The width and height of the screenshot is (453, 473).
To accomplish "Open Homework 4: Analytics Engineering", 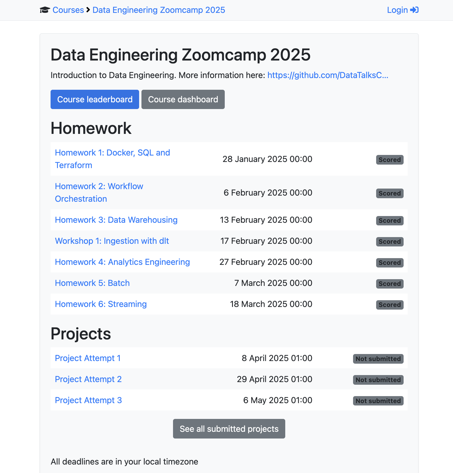I will click(x=122, y=262).
